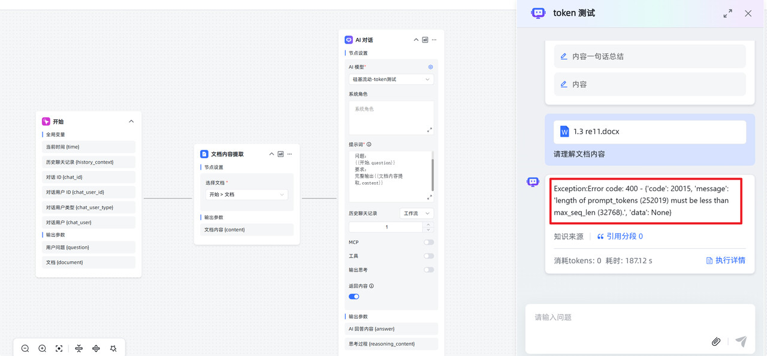Click the 引用分段 0 link
Image resolution: width=767 pixels, height=356 pixels.
[x=620, y=237]
